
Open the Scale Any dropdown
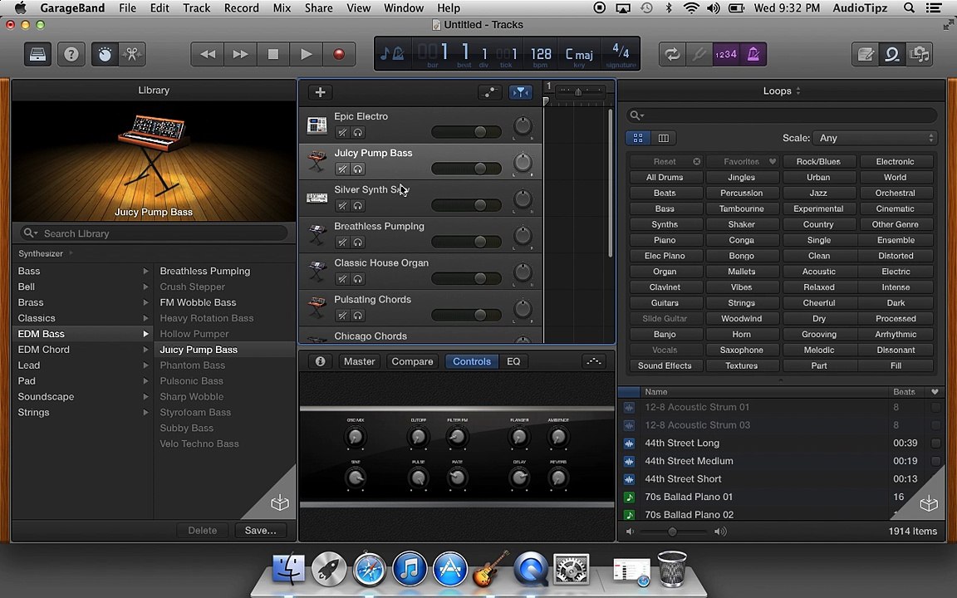coord(876,138)
